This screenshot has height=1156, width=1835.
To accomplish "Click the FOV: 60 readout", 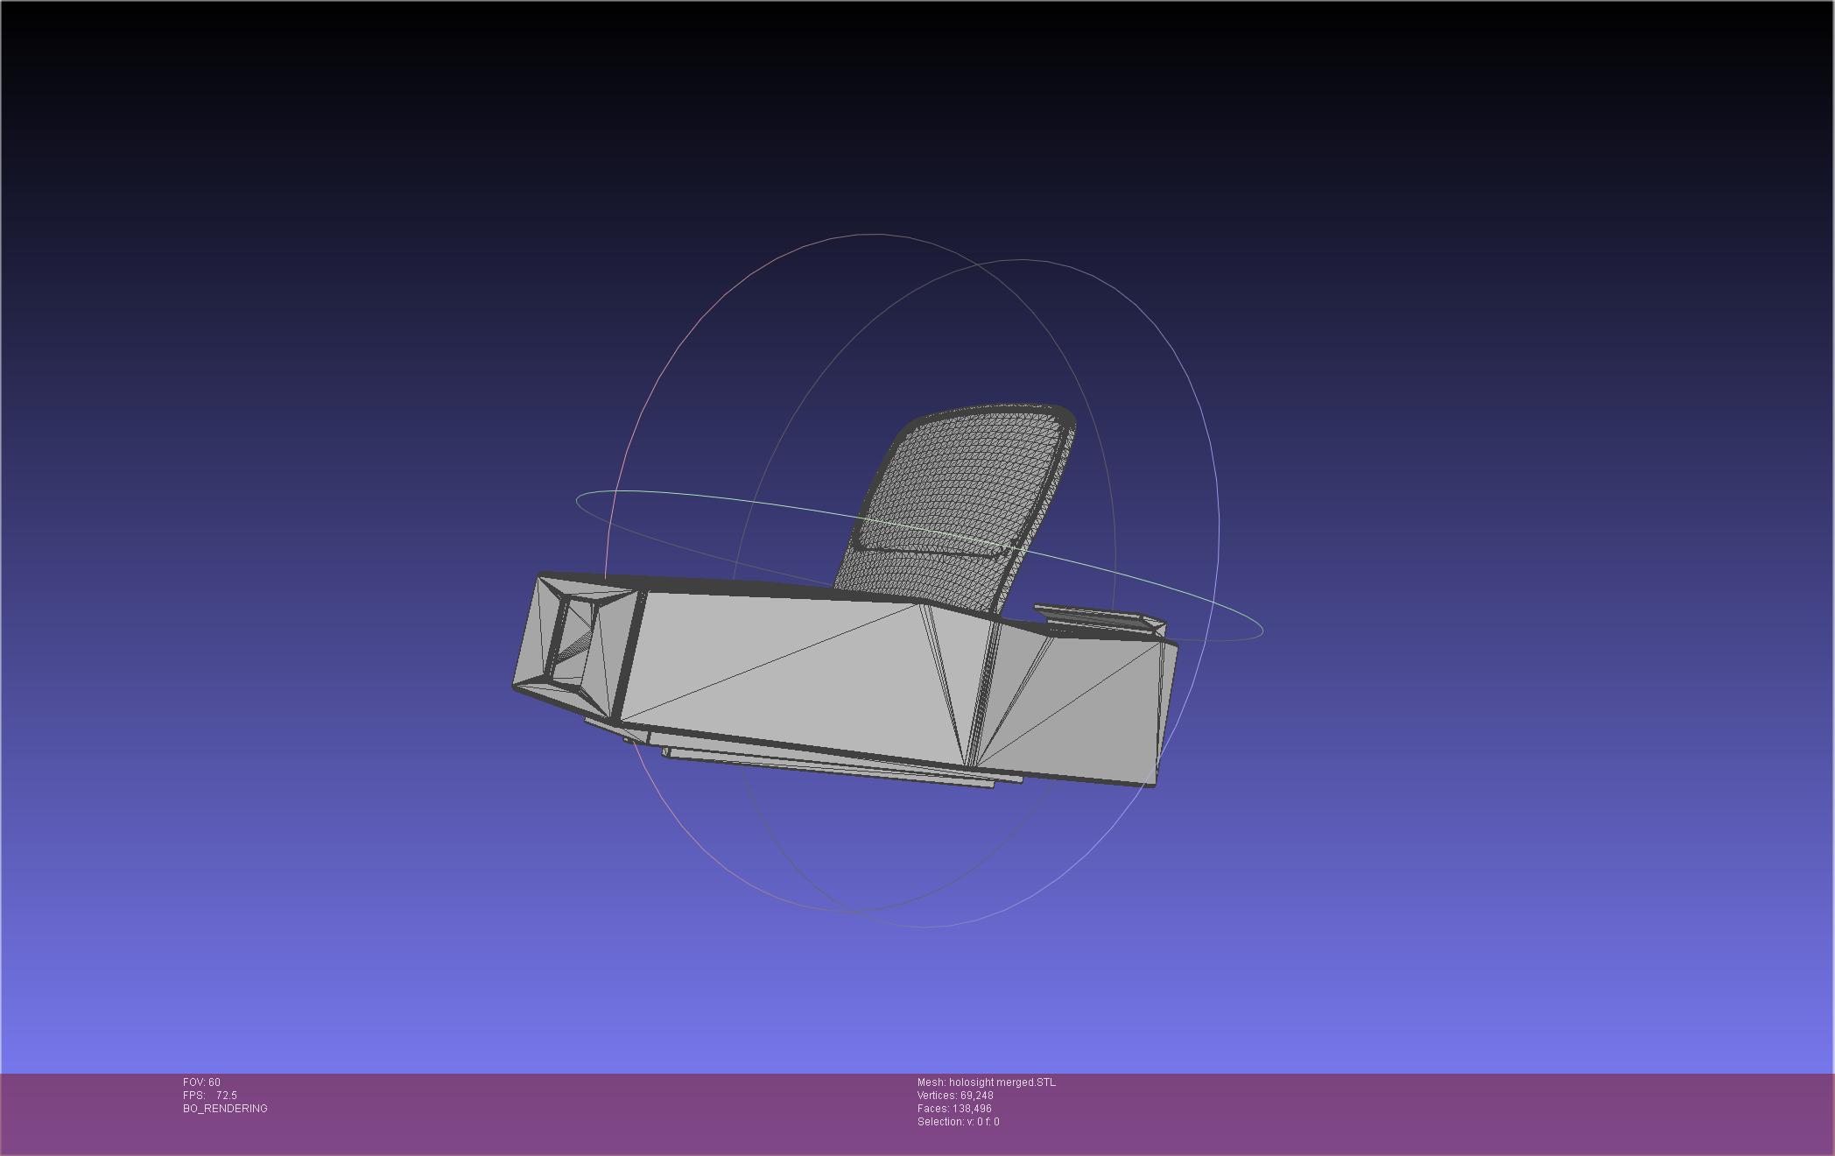I will (x=201, y=1082).
